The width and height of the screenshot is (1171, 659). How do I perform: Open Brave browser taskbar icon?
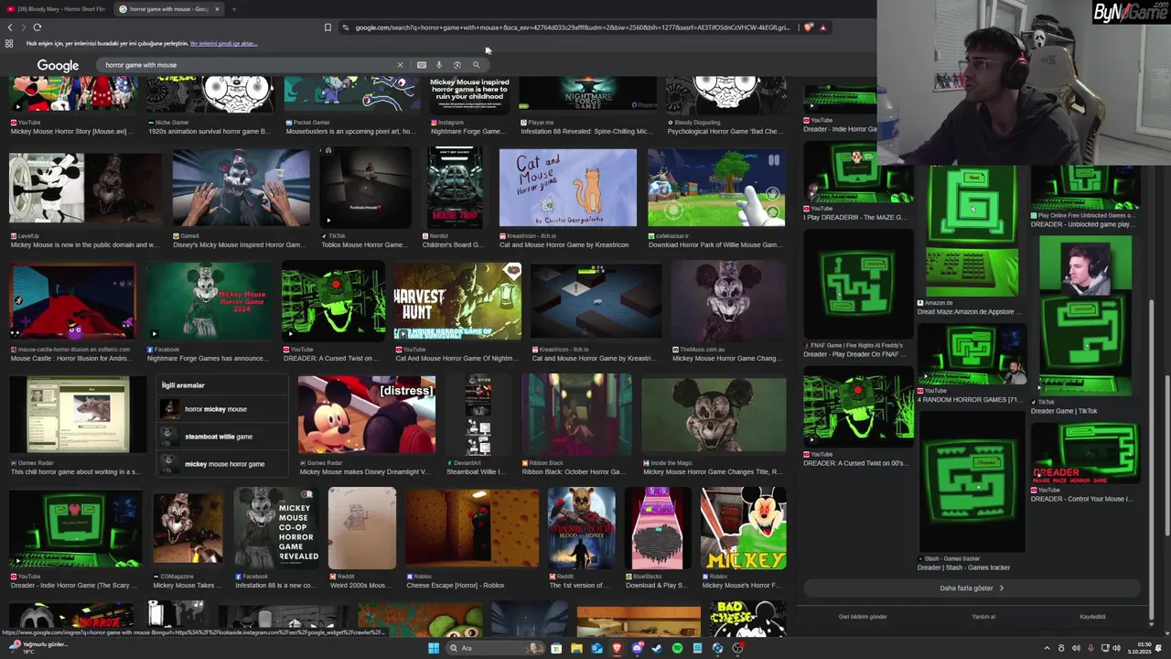[617, 648]
